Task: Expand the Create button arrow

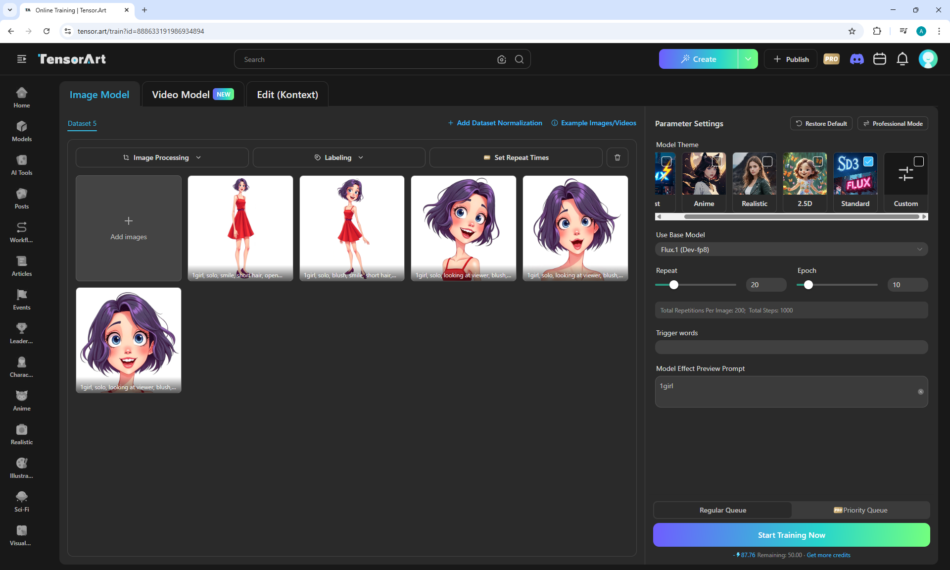Action: (748, 59)
